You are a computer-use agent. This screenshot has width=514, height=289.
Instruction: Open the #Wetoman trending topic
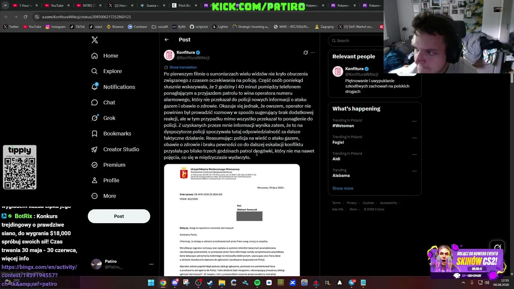343,126
